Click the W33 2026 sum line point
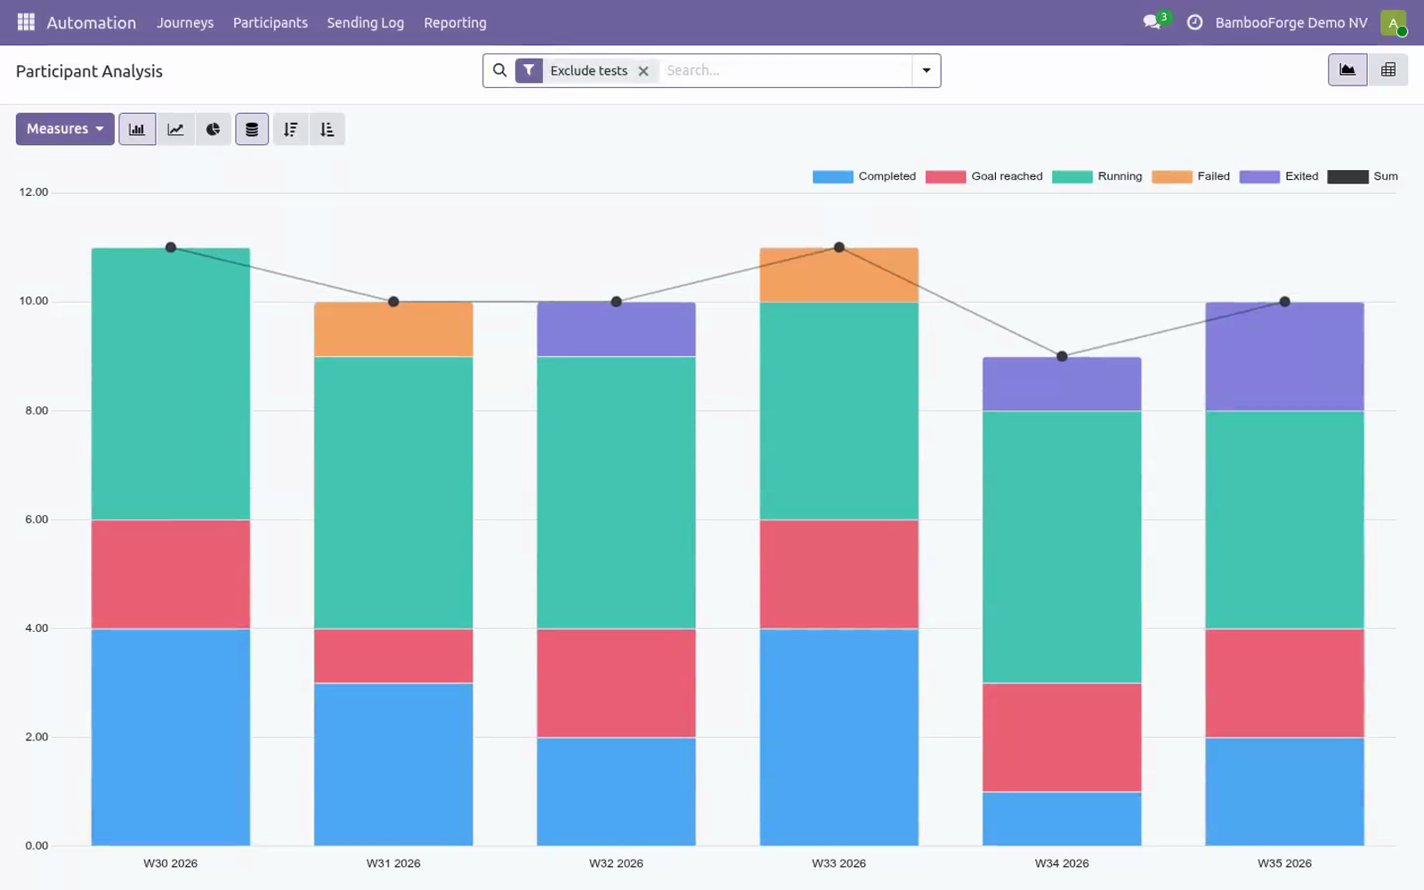1424x890 pixels. (x=839, y=247)
